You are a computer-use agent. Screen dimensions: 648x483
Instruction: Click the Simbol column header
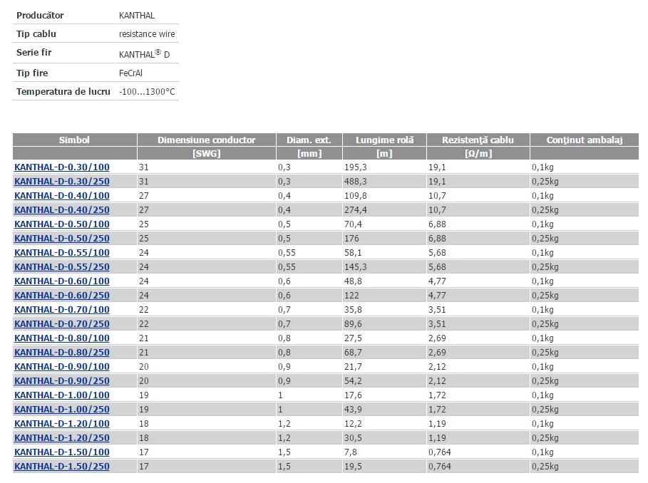point(74,140)
